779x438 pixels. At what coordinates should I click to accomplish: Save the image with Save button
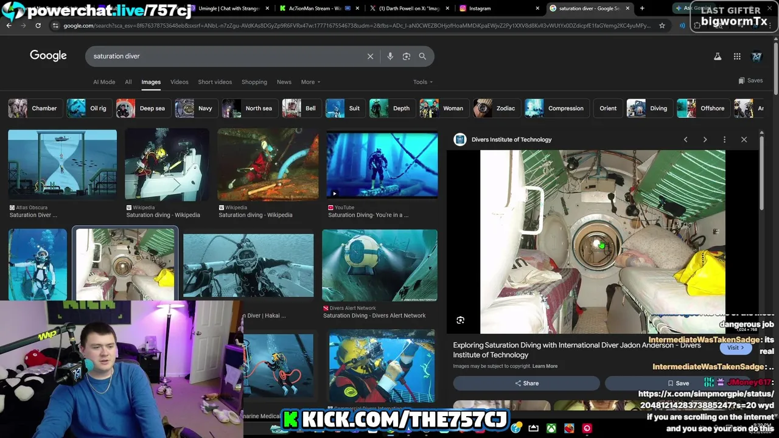point(678,383)
